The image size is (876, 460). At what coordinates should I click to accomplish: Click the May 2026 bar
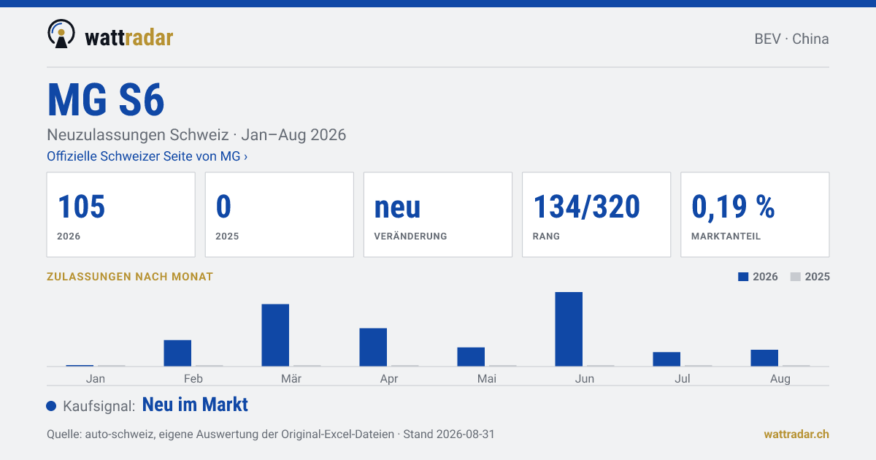coord(471,357)
